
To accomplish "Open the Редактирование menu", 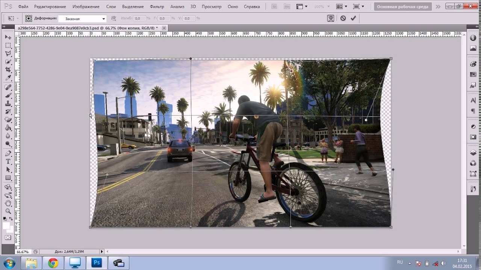I will pos(50,7).
